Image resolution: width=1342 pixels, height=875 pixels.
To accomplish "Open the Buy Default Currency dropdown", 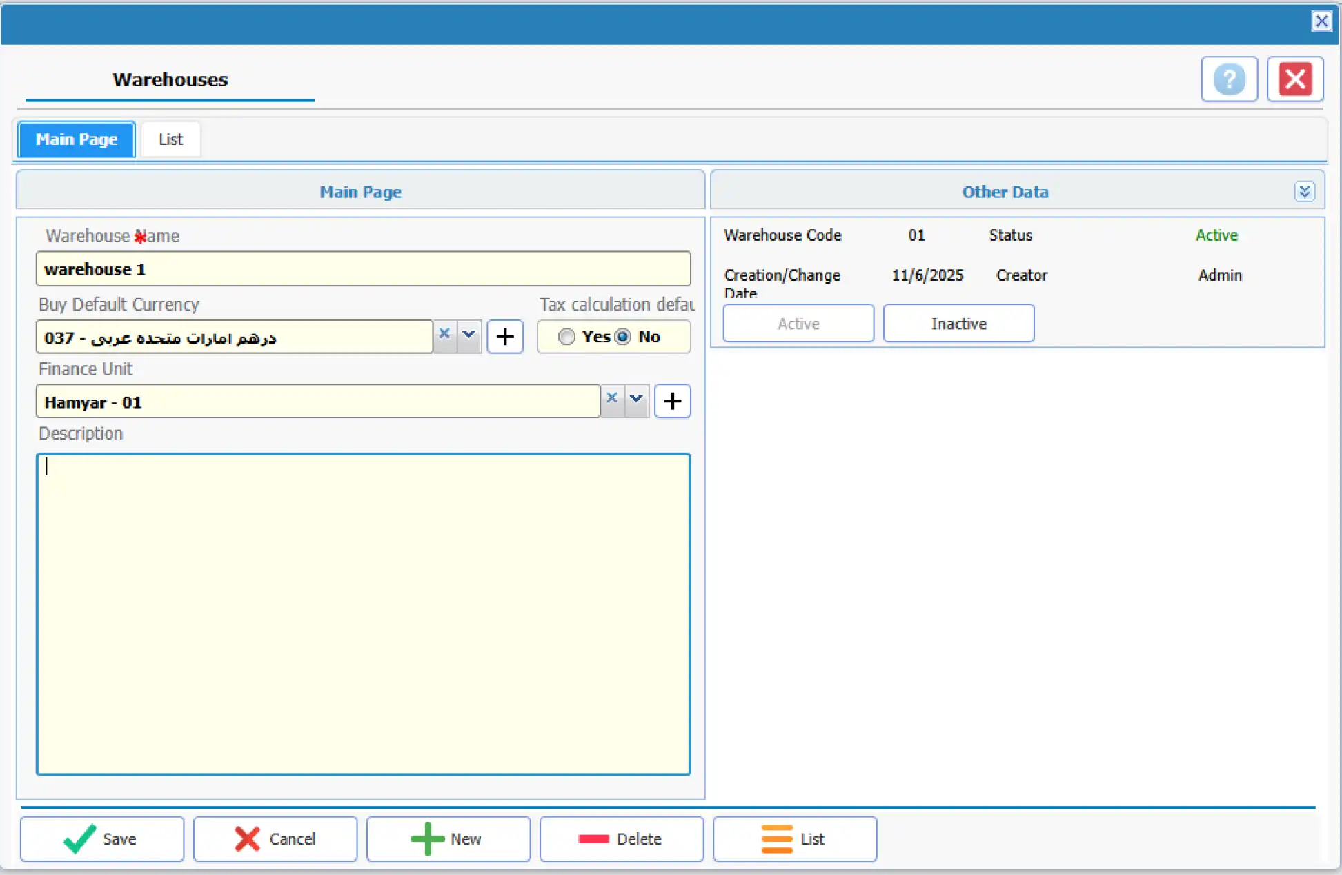I will [469, 335].
